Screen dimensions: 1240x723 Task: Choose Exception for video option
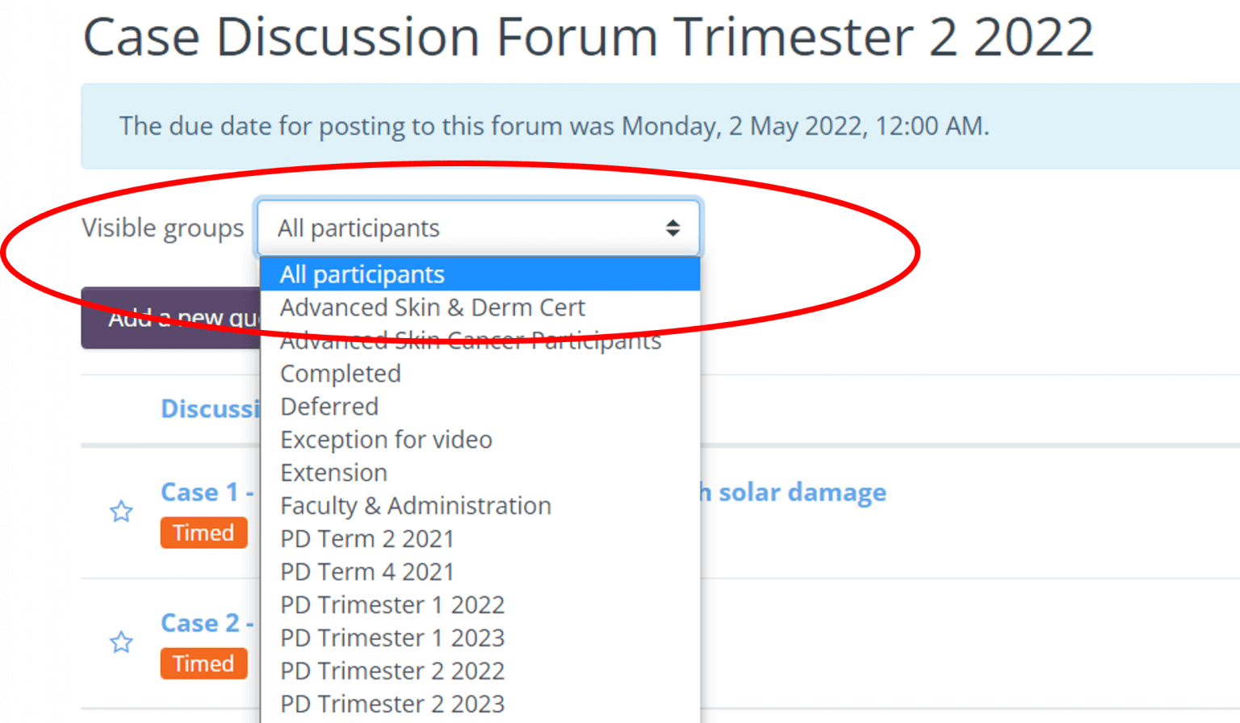(x=386, y=440)
